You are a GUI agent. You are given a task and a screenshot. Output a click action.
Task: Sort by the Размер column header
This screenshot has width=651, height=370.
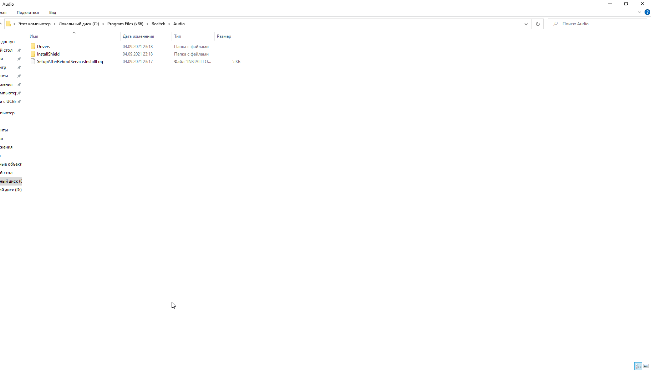[229, 36]
